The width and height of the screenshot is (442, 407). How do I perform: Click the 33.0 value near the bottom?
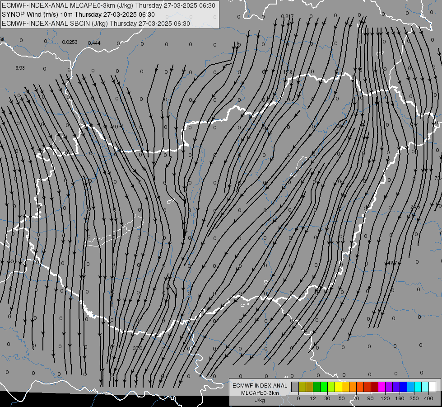(138, 348)
